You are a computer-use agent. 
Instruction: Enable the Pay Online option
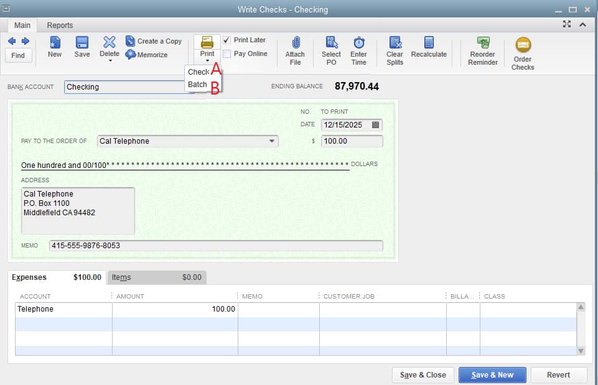pyautogui.click(x=227, y=53)
